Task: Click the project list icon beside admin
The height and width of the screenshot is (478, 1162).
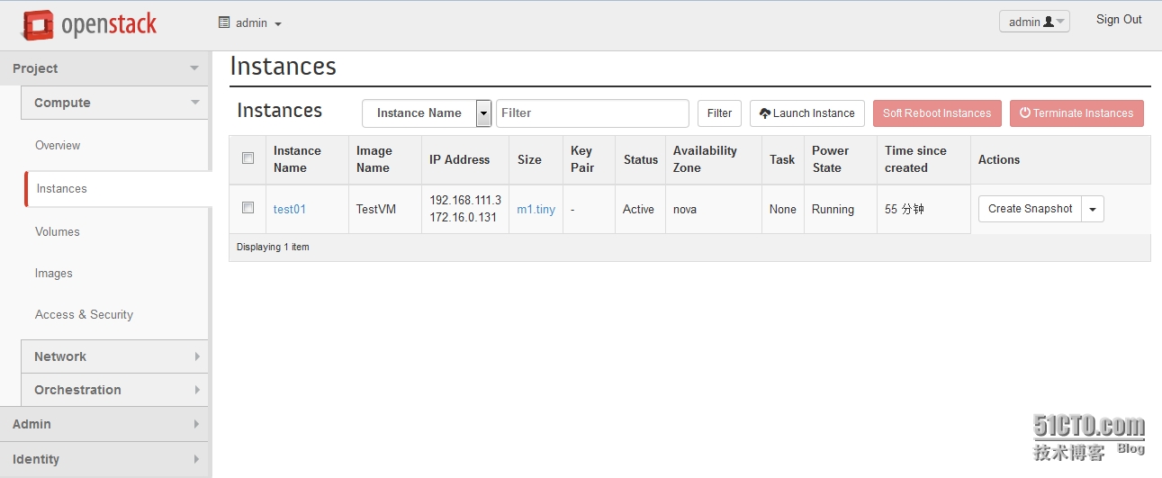Action: tap(224, 23)
